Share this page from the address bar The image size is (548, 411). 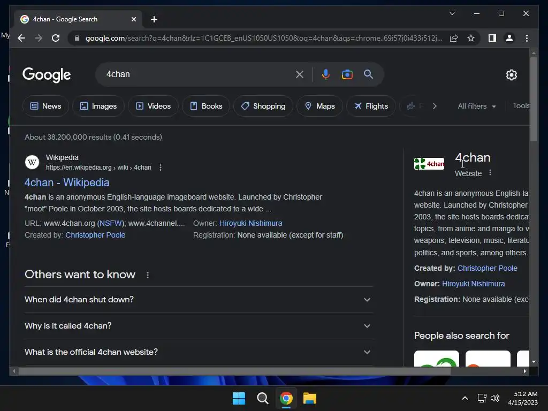(x=454, y=38)
